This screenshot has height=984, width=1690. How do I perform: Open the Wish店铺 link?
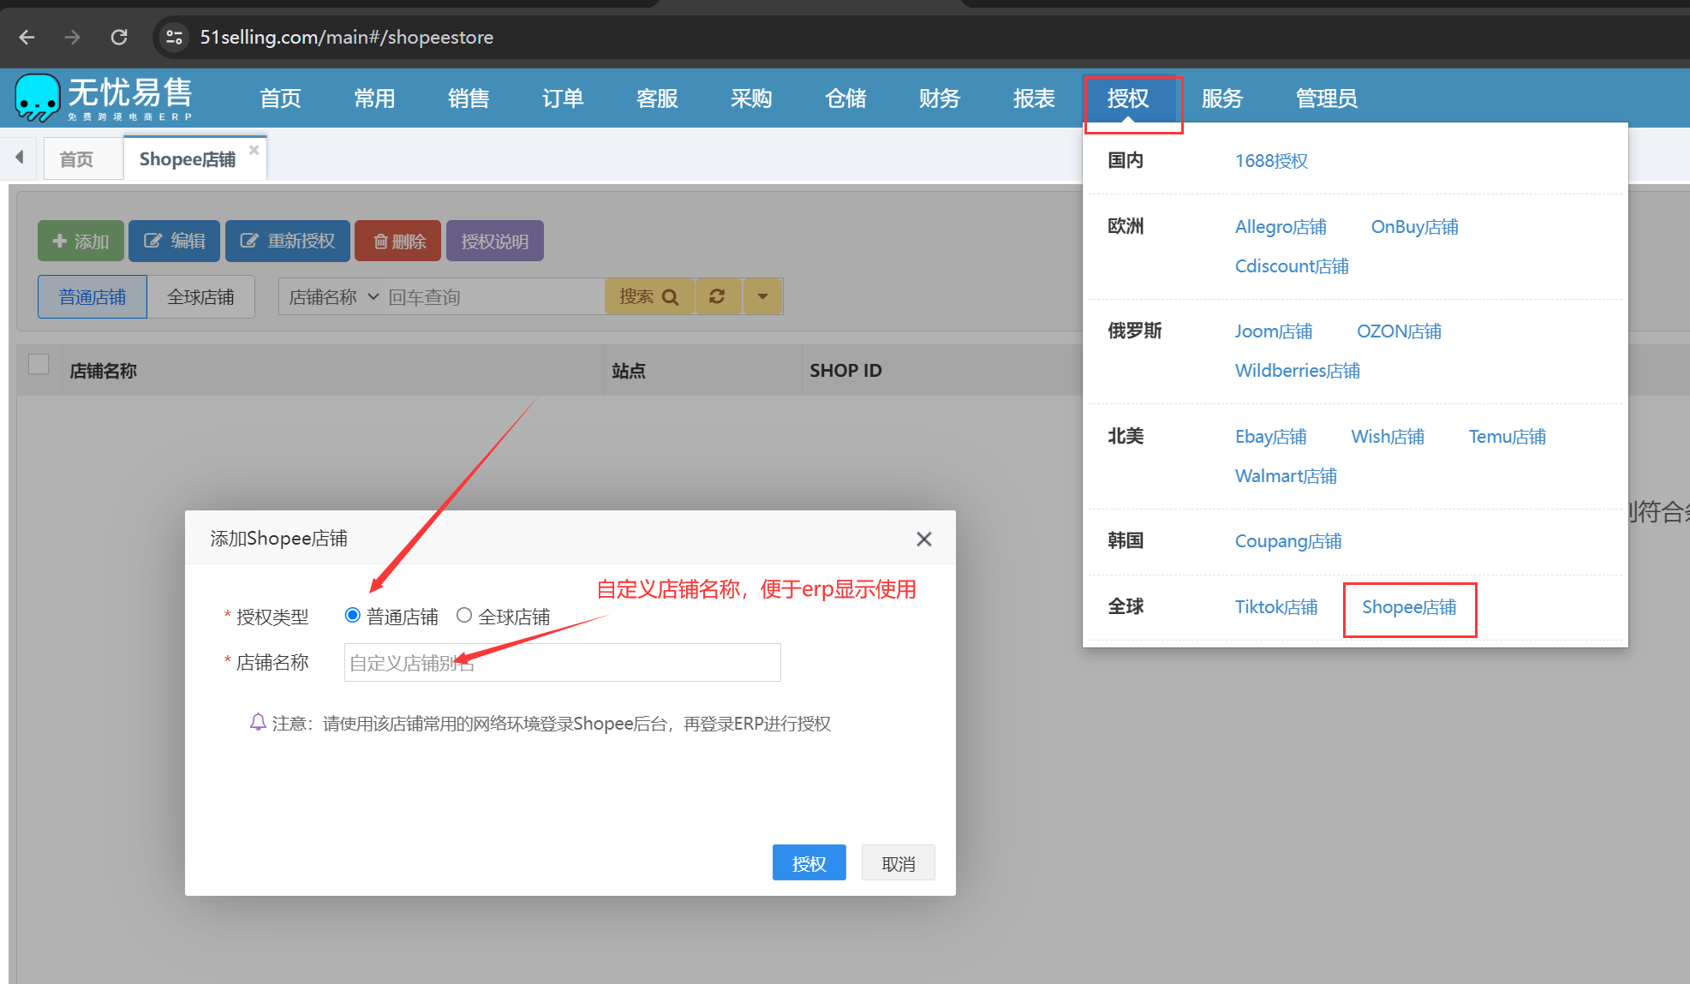point(1388,437)
